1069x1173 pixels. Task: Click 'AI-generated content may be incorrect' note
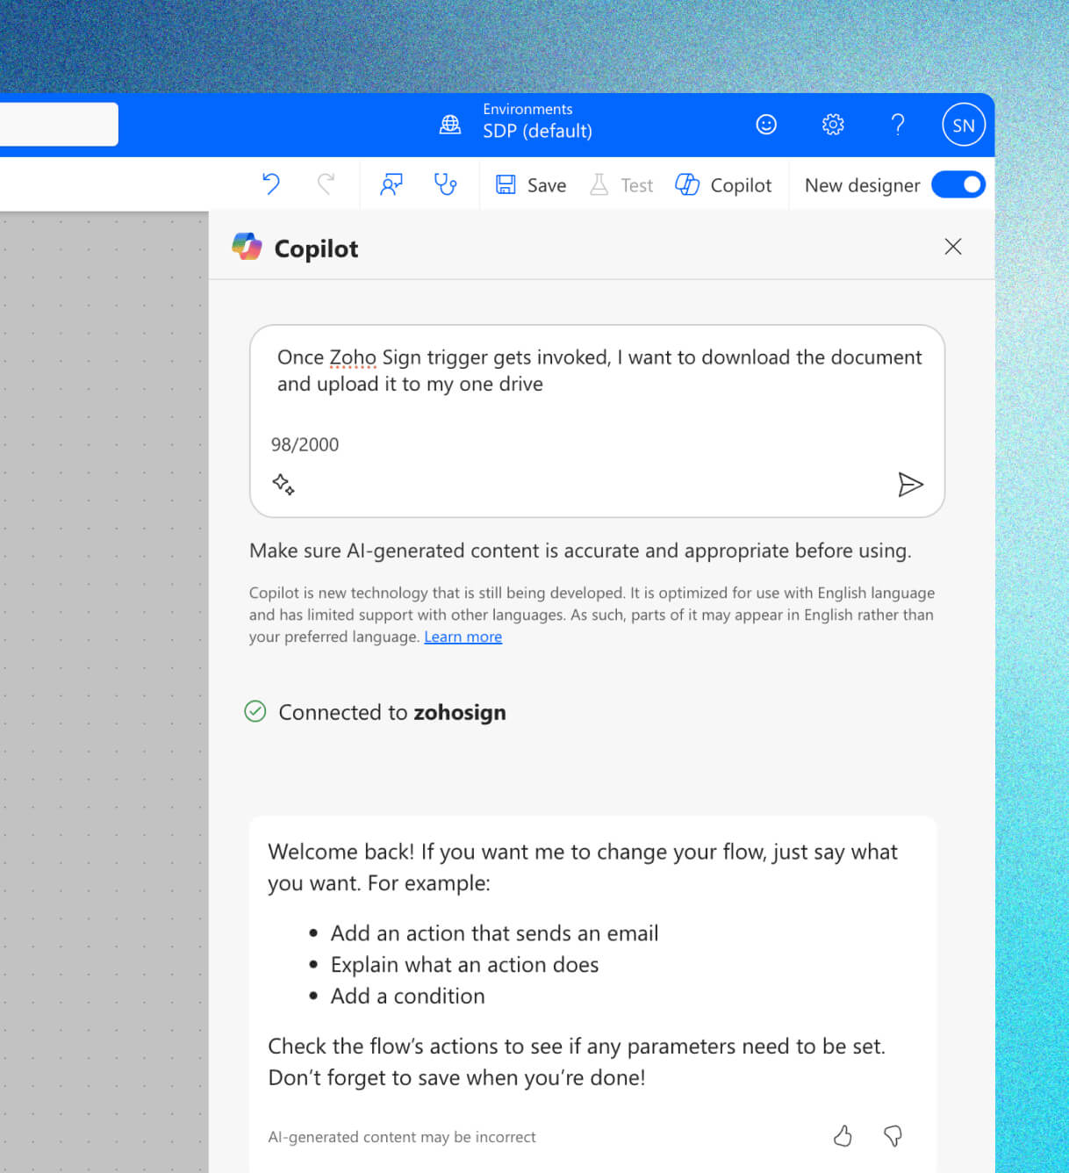pyautogui.click(x=402, y=1137)
